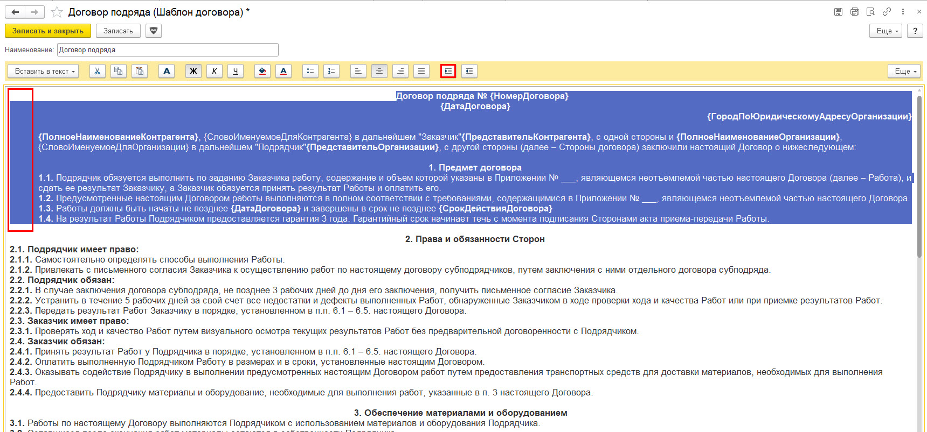Click '{ГородПоЮридическомуАдресуОрганизации}' placeholder
This screenshot has width=927, height=432.
pos(809,116)
